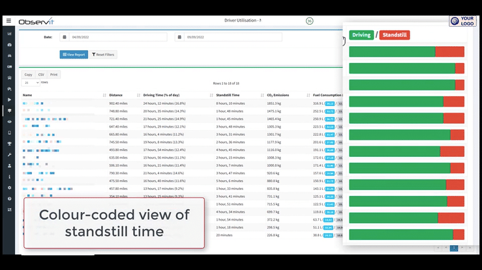
Task: Click the 20 hours, 35 minutes (14.3%) cell
Action: (164, 111)
